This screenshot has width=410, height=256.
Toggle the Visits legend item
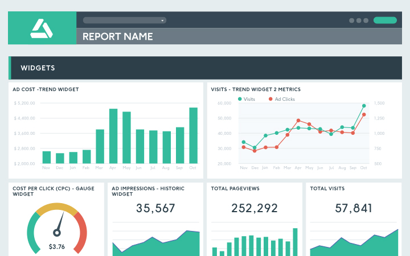coord(246,99)
